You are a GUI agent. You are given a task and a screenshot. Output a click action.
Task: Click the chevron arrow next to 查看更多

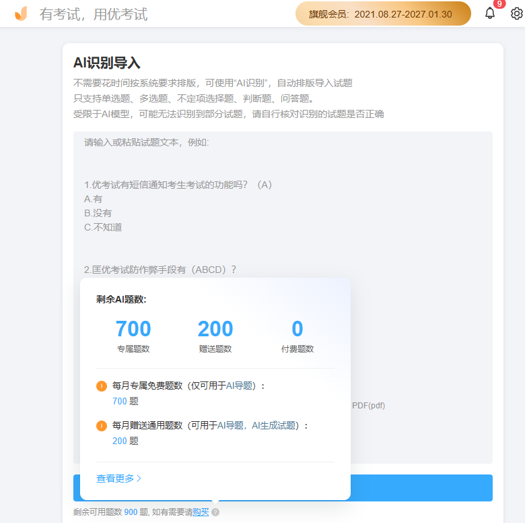139,479
